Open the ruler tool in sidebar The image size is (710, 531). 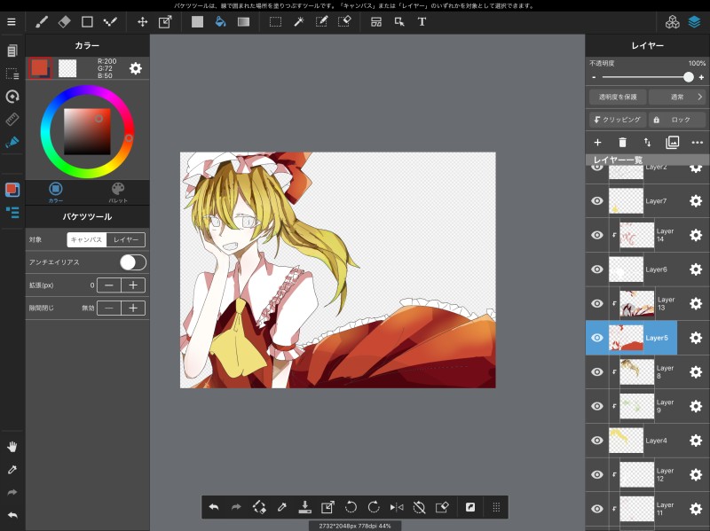click(x=12, y=119)
